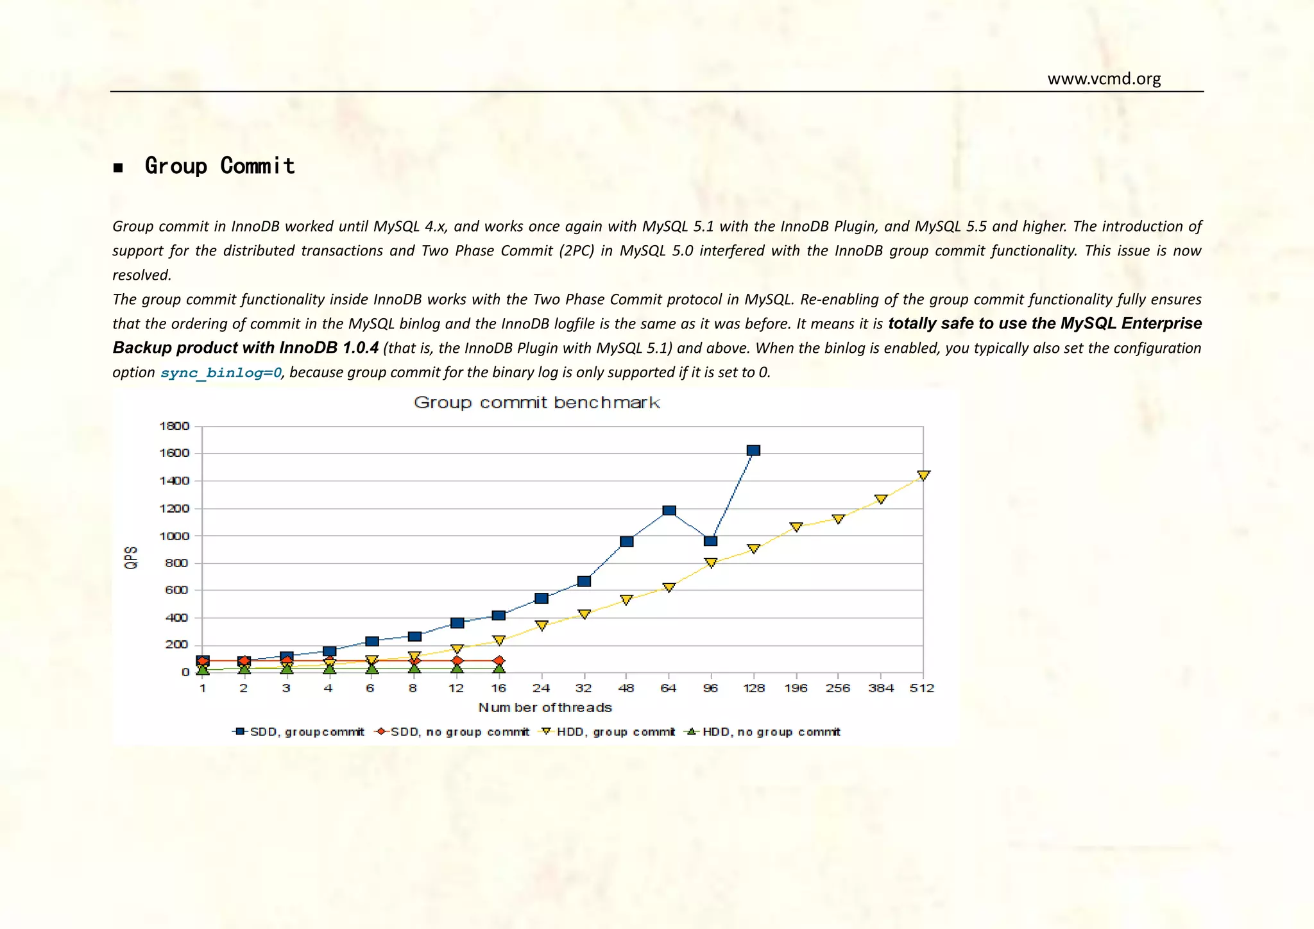Click the Number of threads axis label
This screenshot has width=1314, height=929.
[545, 708]
